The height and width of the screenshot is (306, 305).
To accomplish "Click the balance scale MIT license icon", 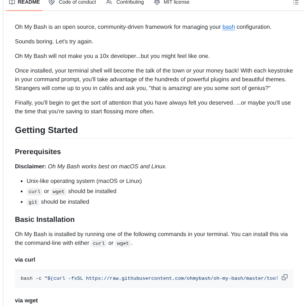I will pyautogui.click(x=157, y=2).
